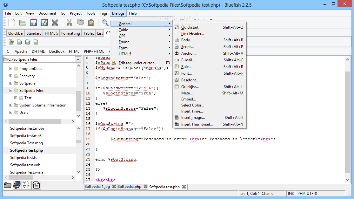Screen dimensions: 354x199
Task: Open the filebrowser folder icon in sidebar
Action: pos(8,185)
